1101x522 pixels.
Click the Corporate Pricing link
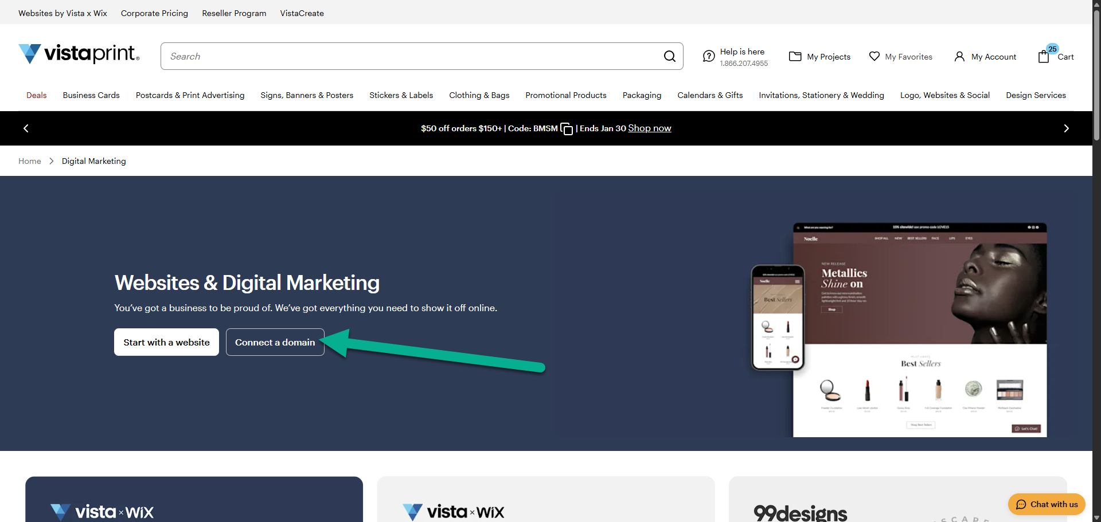(x=154, y=13)
